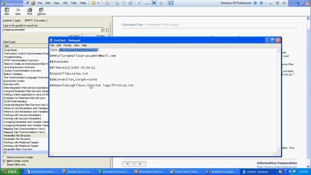The width and height of the screenshot is (311, 175).
Task: Select HTTP Transformation Overview topic
Action: click(x=21, y=60)
